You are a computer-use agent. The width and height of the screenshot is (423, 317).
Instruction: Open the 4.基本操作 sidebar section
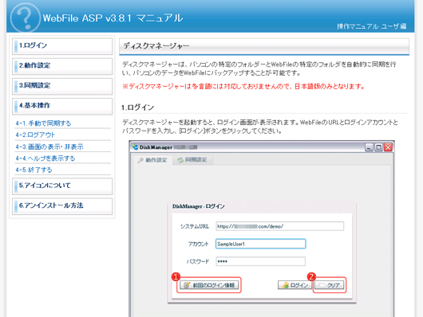62,106
